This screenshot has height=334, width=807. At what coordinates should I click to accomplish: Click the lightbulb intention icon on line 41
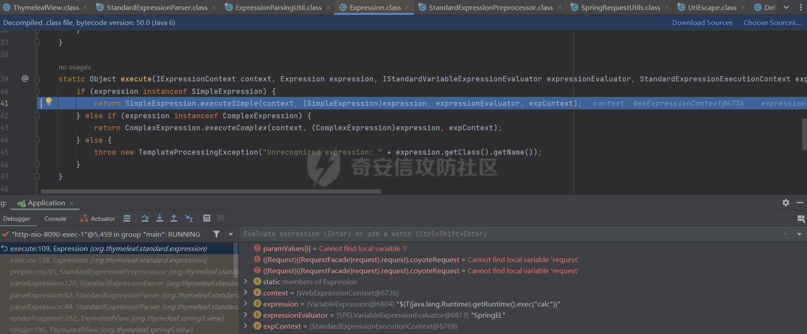[x=49, y=102]
